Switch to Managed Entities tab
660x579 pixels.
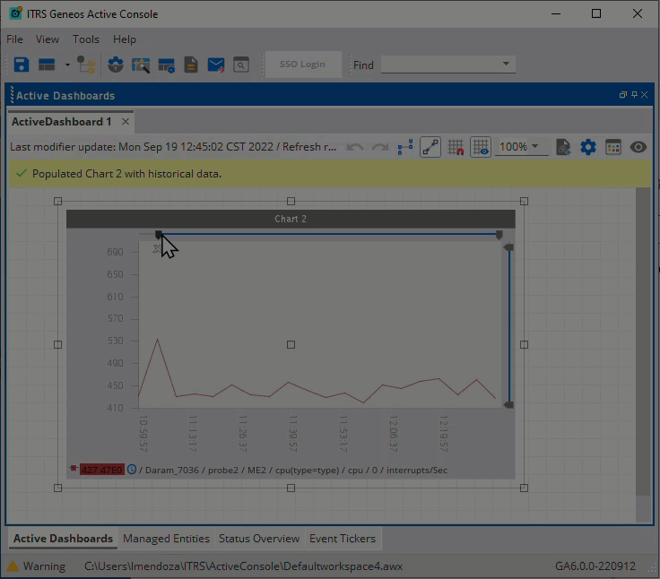pyautogui.click(x=166, y=539)
